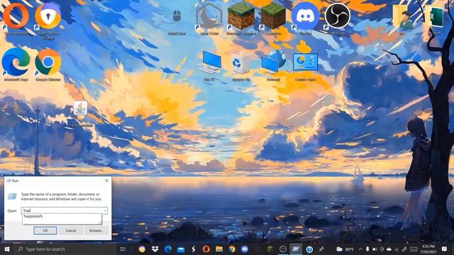The image size is (454, 255).
Task: Click OK in the Run dialog
Action: click(x=45, y=230)
